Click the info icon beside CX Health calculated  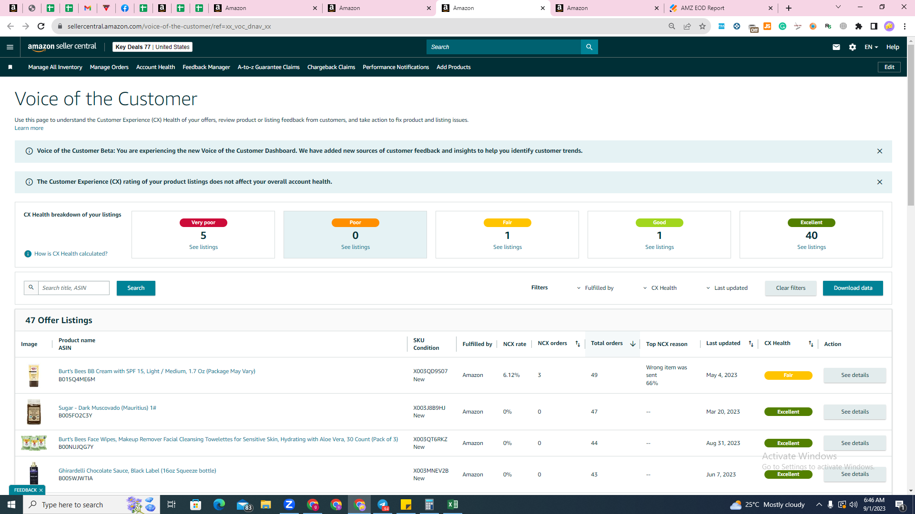(28, 254)
